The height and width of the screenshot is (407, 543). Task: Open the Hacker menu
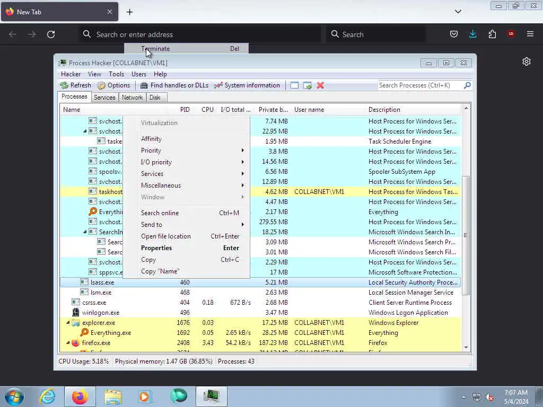coord(71,74)
